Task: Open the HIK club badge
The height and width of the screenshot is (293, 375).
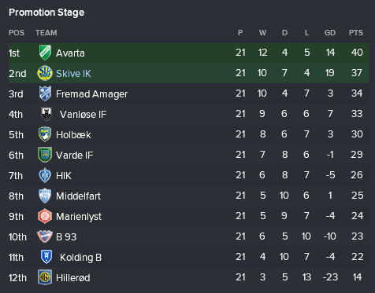Action: pyautogui.click(x=45, y=175)
